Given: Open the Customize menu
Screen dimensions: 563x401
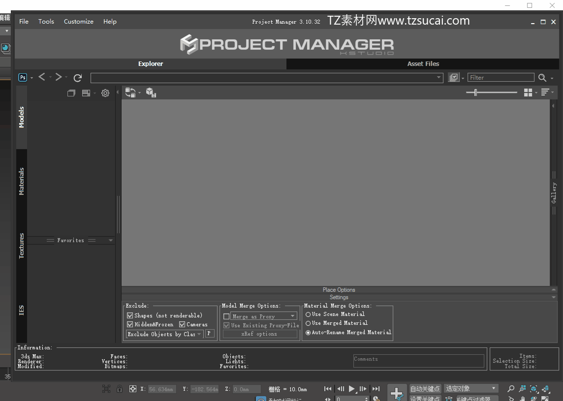Looking at the screenshot, I should point(79,22).
